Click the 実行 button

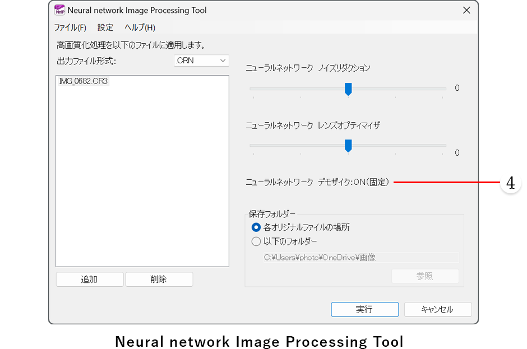364,309
